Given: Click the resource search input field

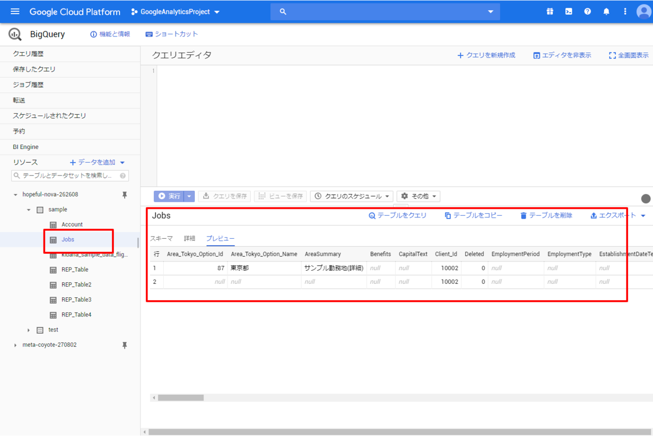Looking at the screenshot, I should pyautogui.click(x=70, y=176).
